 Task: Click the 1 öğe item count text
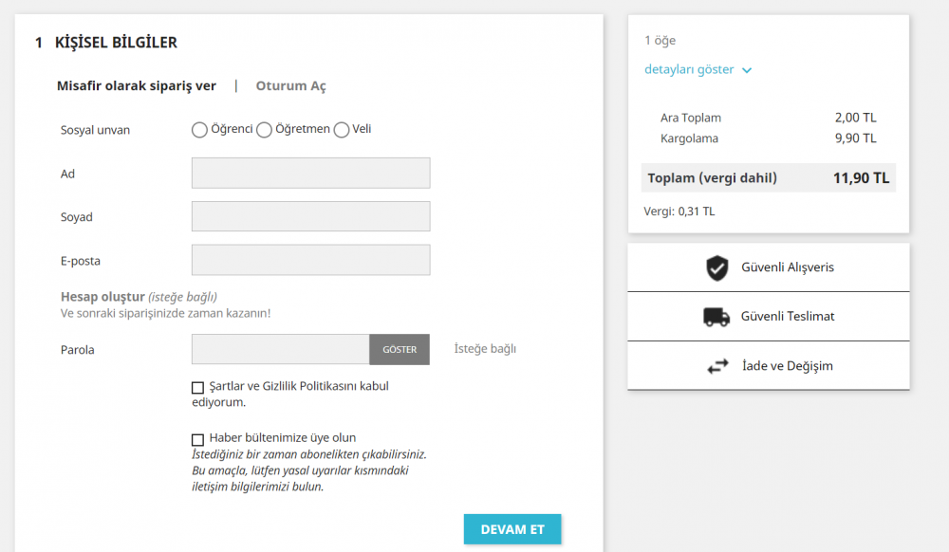(660, 41)
